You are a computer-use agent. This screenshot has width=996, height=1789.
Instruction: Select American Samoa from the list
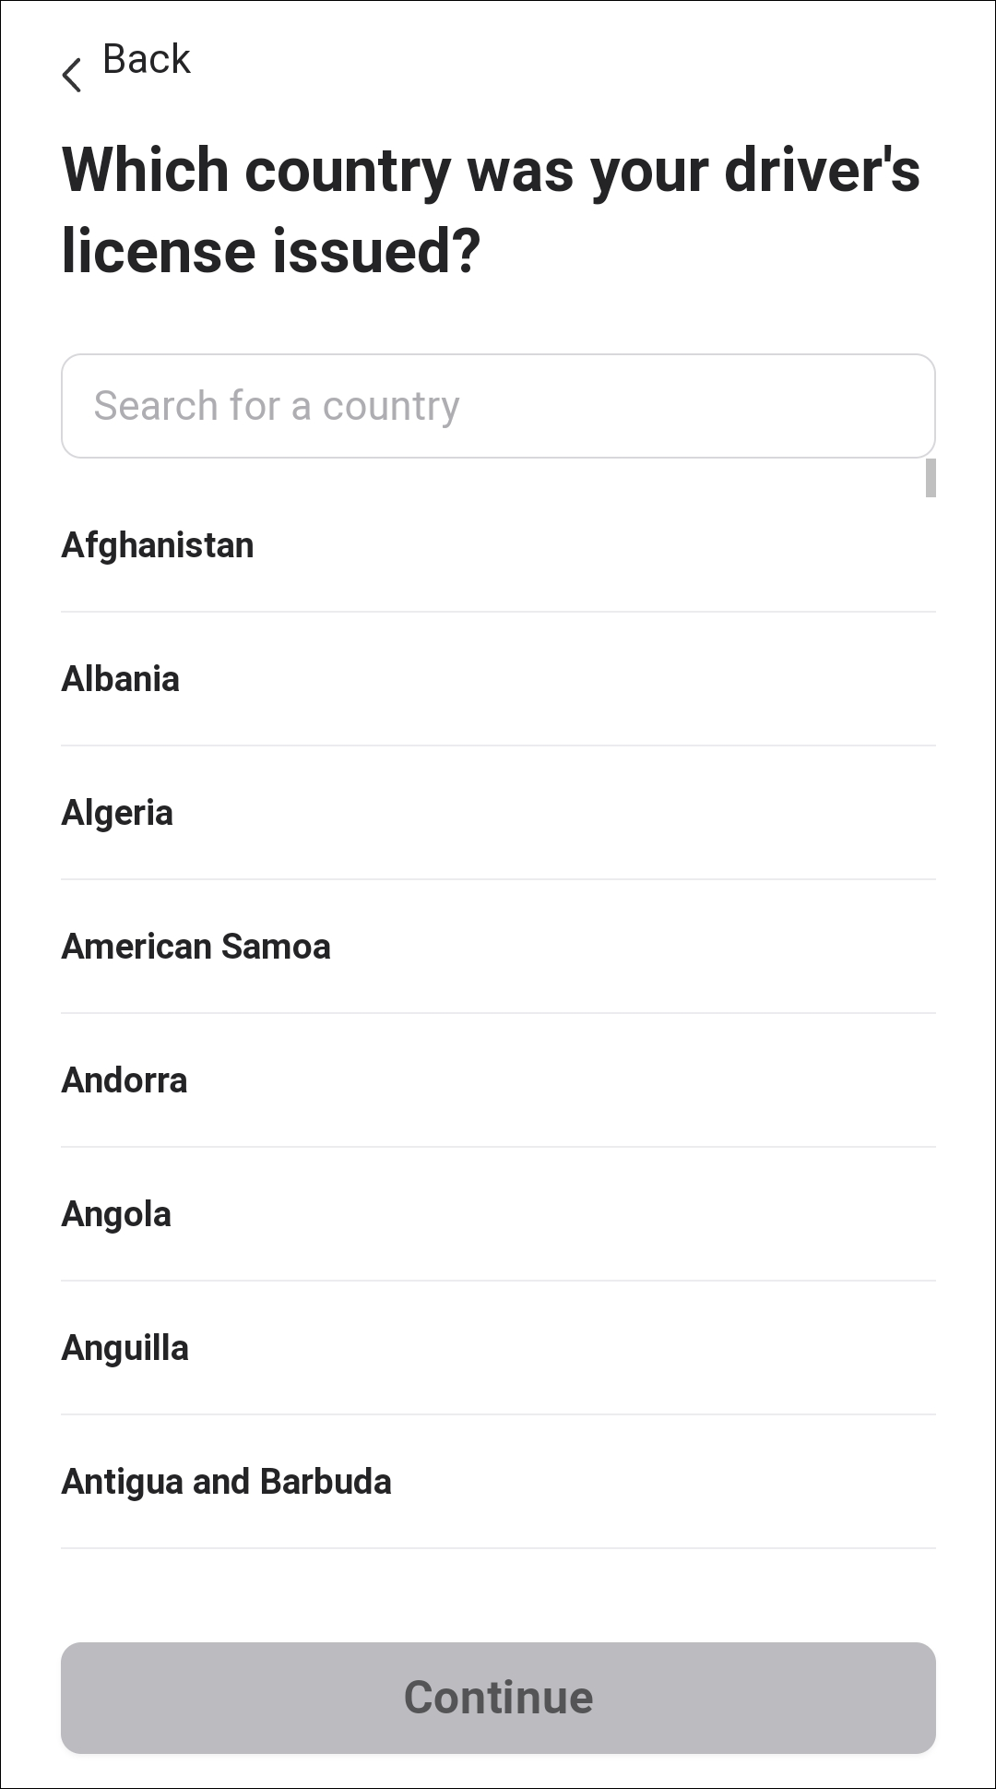(196, 947)
